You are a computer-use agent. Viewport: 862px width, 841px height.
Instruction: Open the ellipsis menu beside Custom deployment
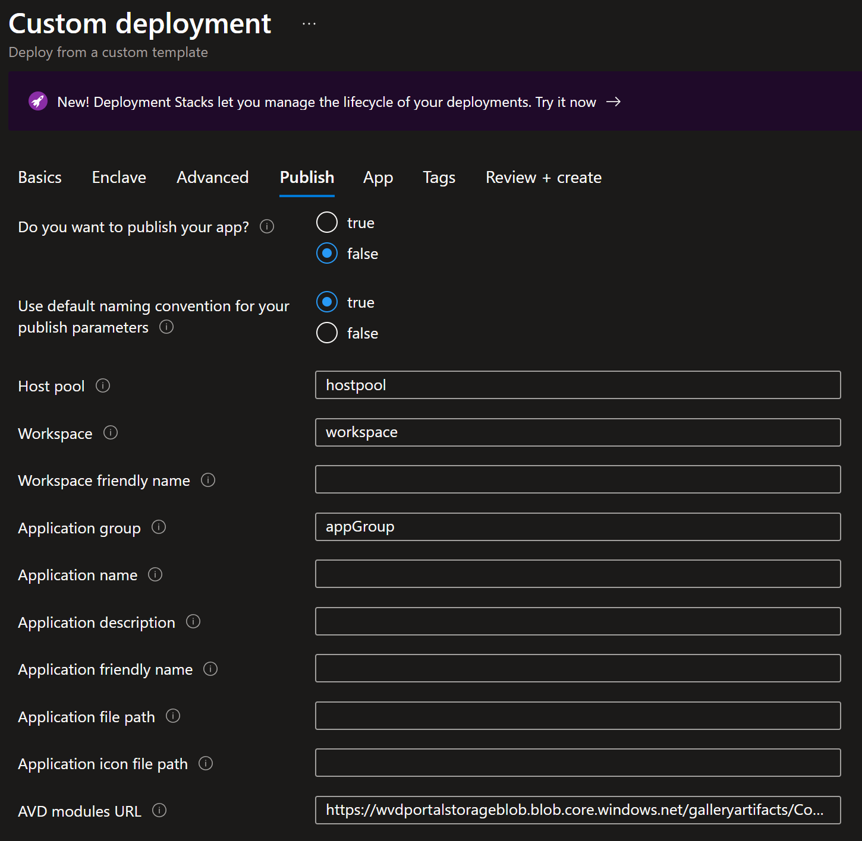click(x=309, y=24)
